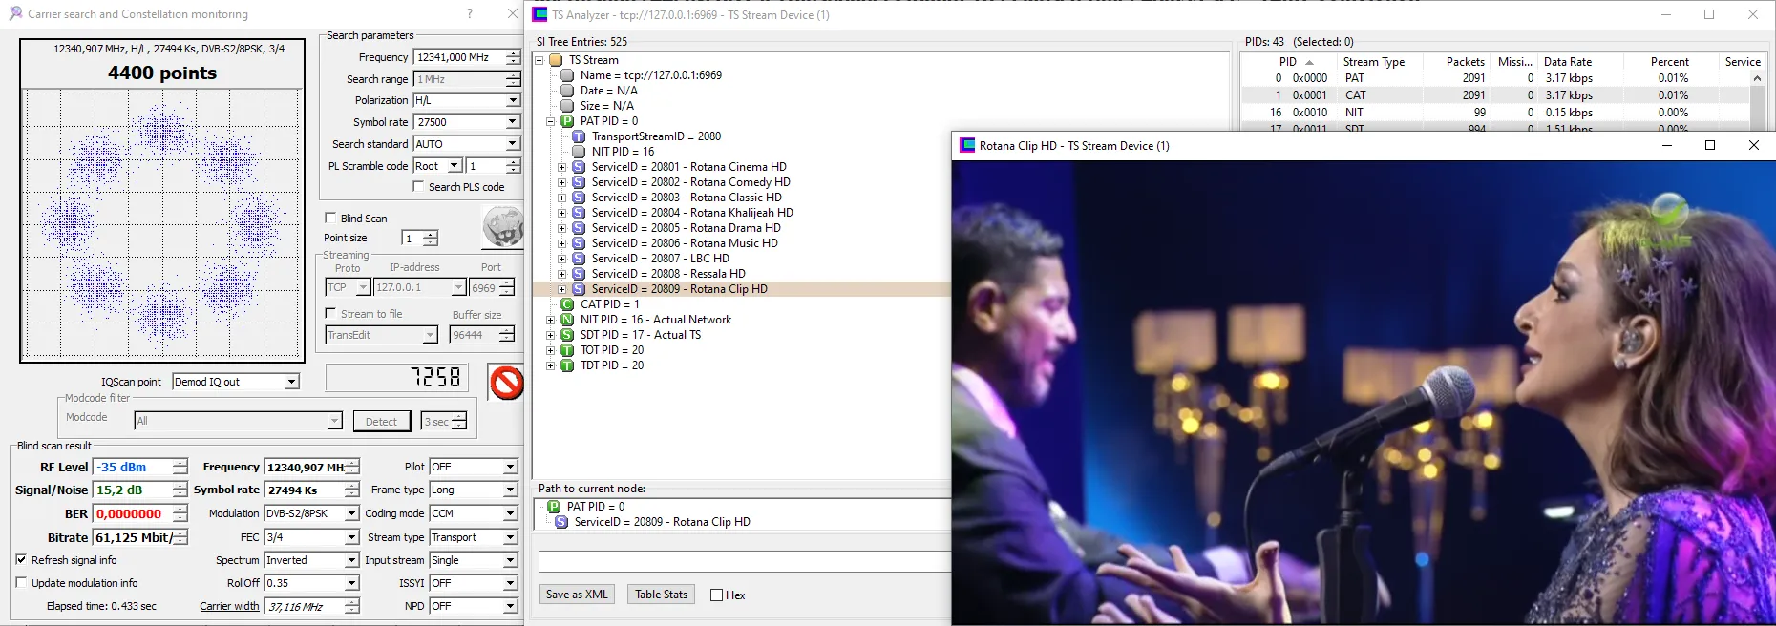The image size is (1776, 626).
Task: Click the green CAT PID node icon
Action: click(567, 304)
